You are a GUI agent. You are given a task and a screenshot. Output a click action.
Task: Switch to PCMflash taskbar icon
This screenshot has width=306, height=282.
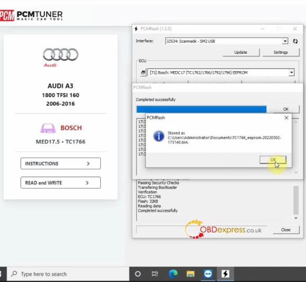tap(225, 274)
